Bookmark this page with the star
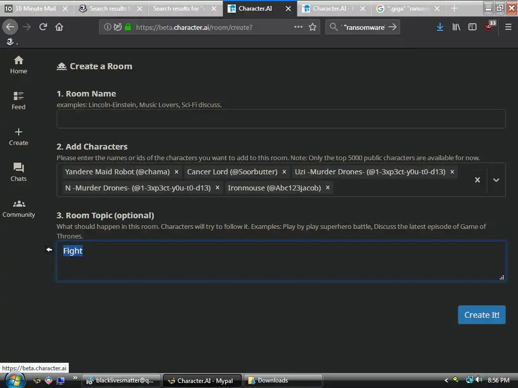Image resolution: width=518 pixels, height=388 pixels. (313, 27)
